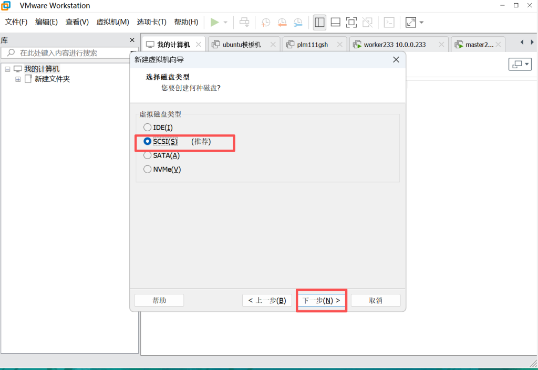Open the 虚拟机(M) menu
This screenshot has width=538, height=370.
tap(112, 22)
